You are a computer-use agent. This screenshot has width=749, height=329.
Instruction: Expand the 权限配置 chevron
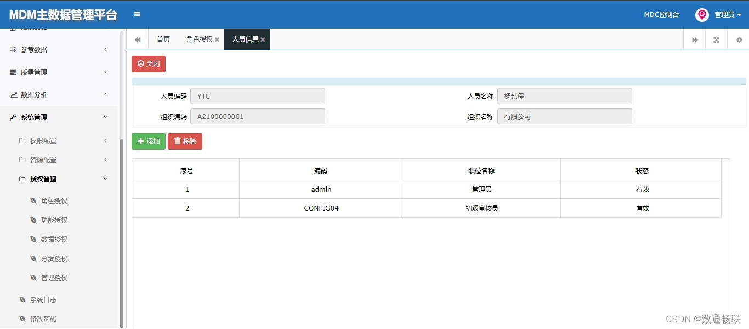105,140
